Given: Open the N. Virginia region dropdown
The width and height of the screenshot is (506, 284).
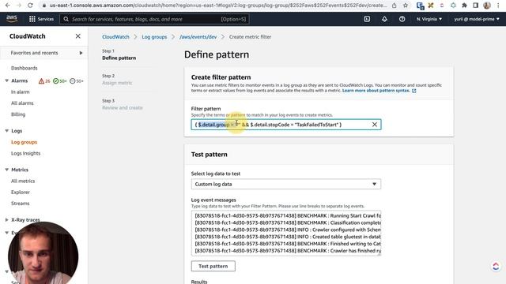Looking at the screenshot, I should pyautogui.click(x=429, y=19).
